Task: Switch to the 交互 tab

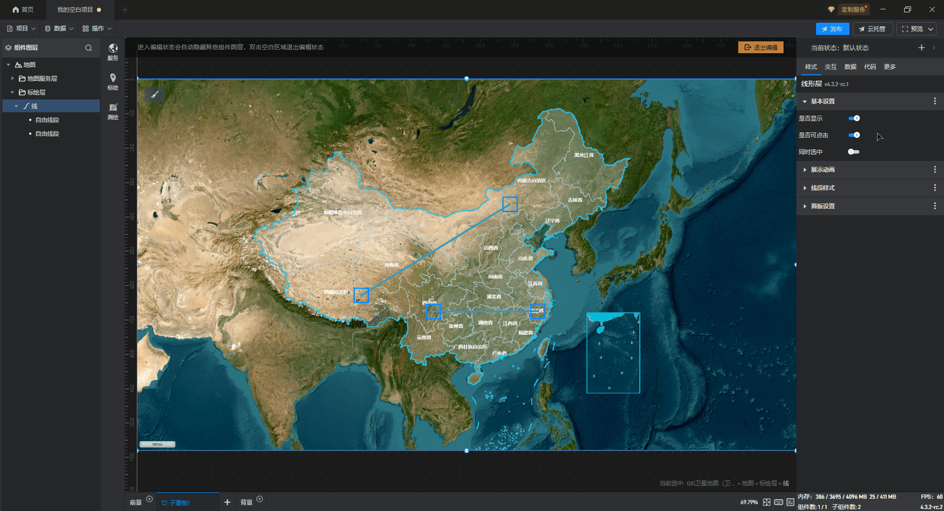Action: coord(830,67)
